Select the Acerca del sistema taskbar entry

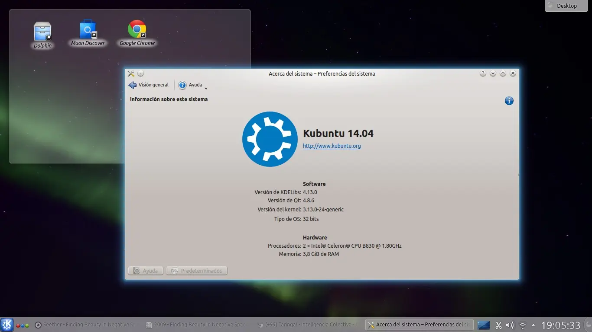pos(420,325)
